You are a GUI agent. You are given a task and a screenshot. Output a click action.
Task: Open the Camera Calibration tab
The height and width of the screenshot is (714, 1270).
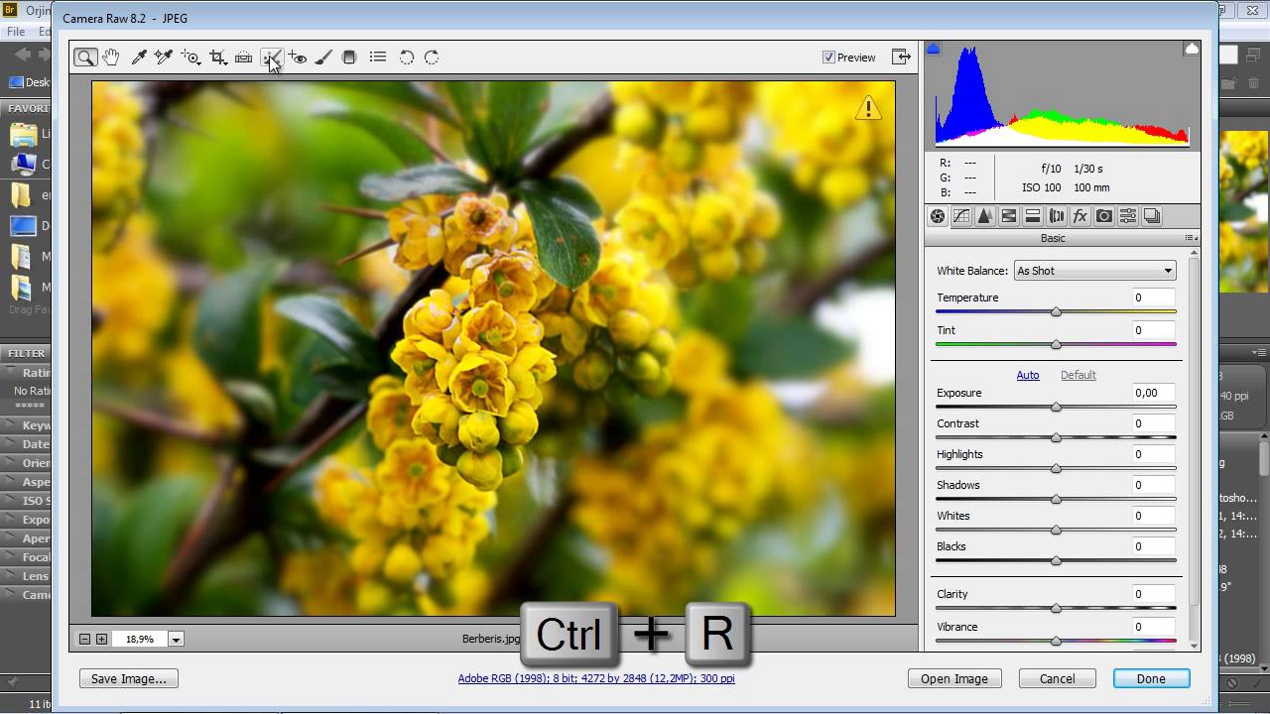tap(1104, 216)
